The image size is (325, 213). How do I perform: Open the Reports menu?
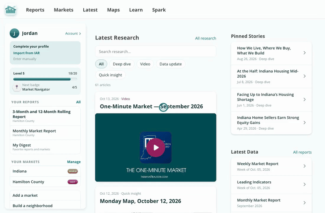coord(35,10)
